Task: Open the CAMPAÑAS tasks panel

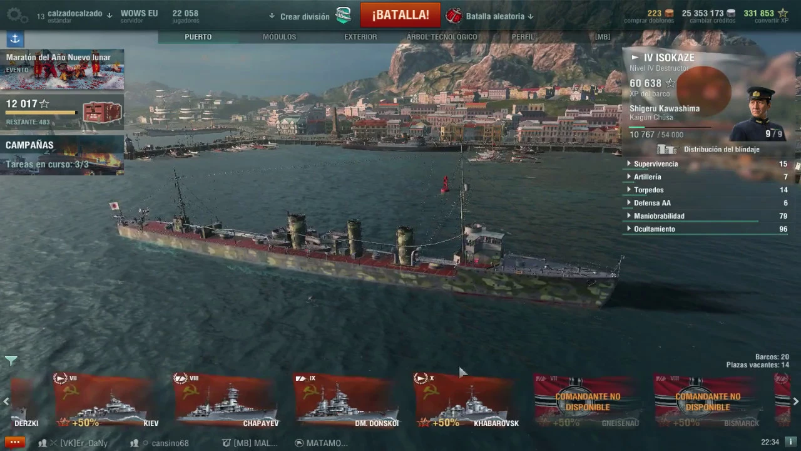Action: pyautogui.click(x=62, y=155)
